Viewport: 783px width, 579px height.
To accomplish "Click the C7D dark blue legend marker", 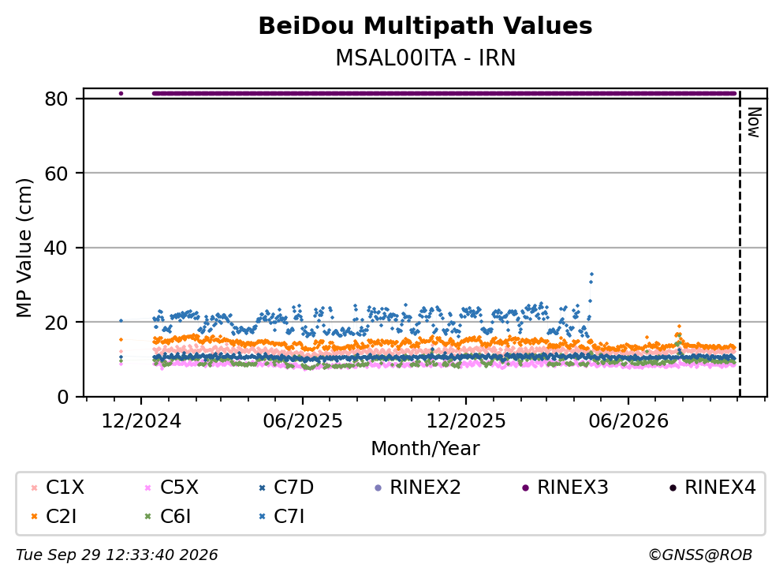I will click(262, 487).
